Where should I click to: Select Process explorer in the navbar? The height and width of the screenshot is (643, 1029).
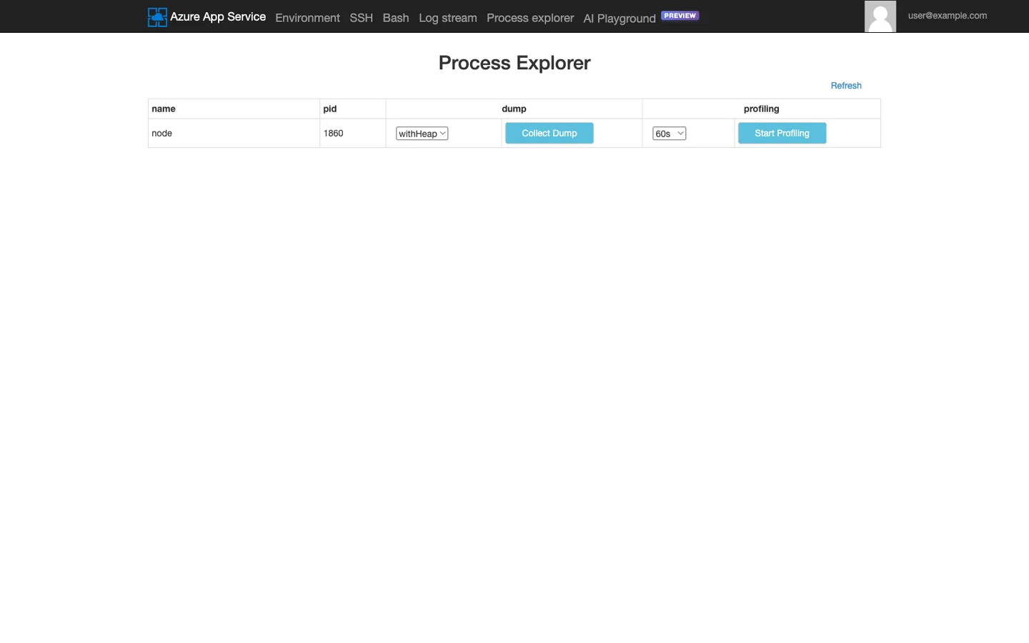[530, 18]
